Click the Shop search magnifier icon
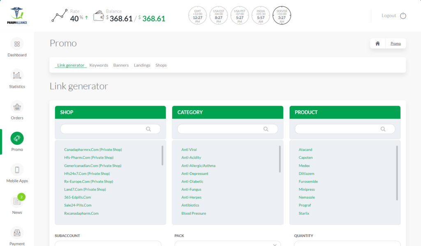This screenshot has height=246, width=421. coord(148,129)
